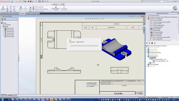179x101 pixels.
Task: Select the Line sketch tool
Action: (7, 7)
